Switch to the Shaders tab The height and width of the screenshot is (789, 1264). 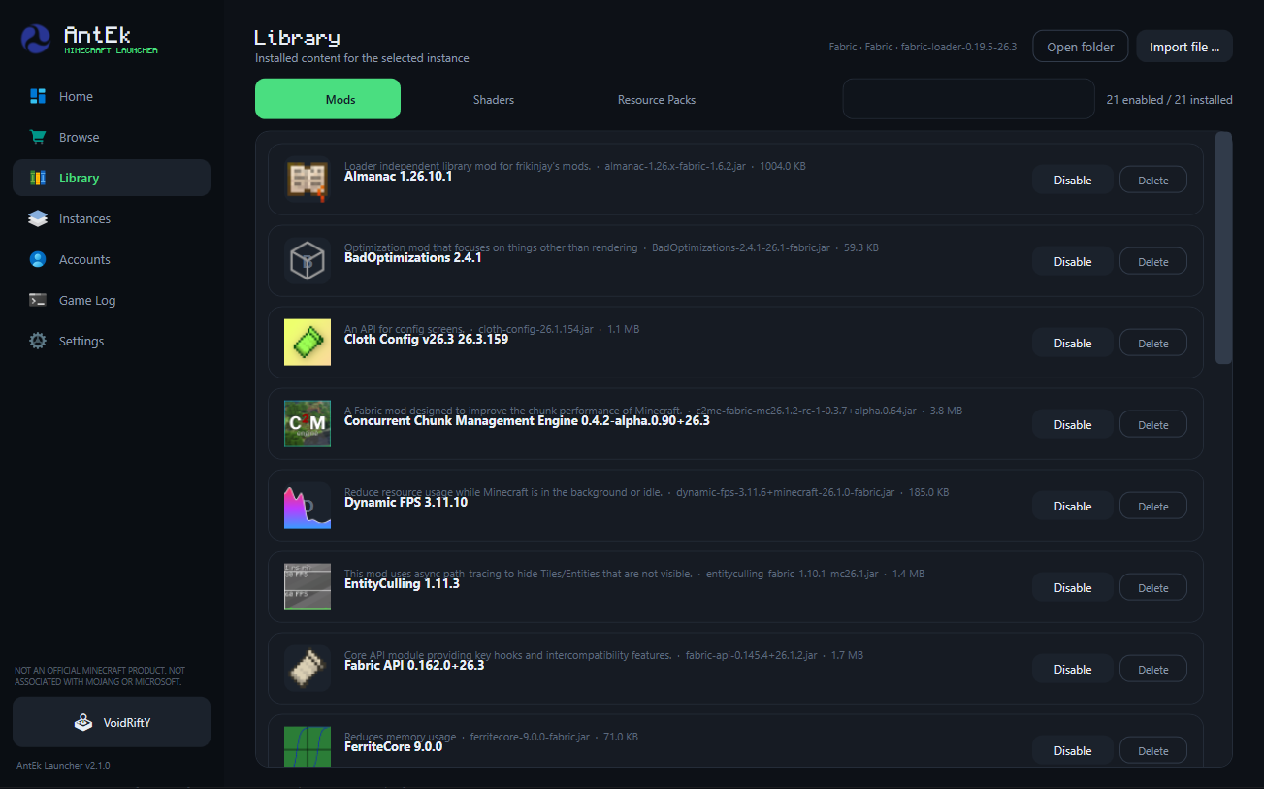[x=494, y=99]
